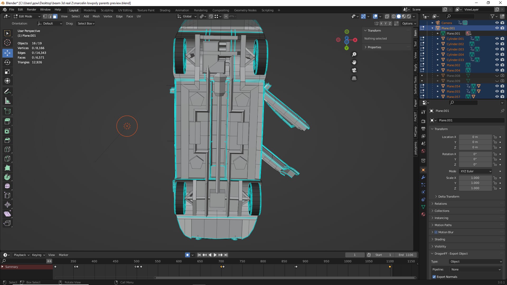This screenshot has height=285, width=507.
Task: Toggle the Motion Blur checkbox
Action: 436,232
